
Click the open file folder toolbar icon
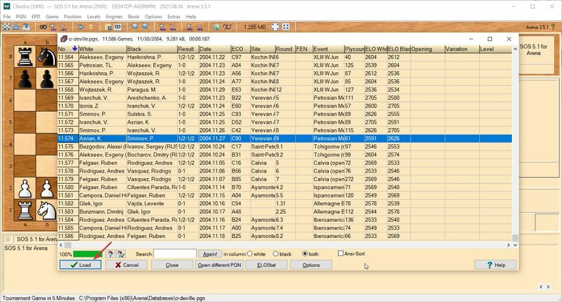[16, 27]
